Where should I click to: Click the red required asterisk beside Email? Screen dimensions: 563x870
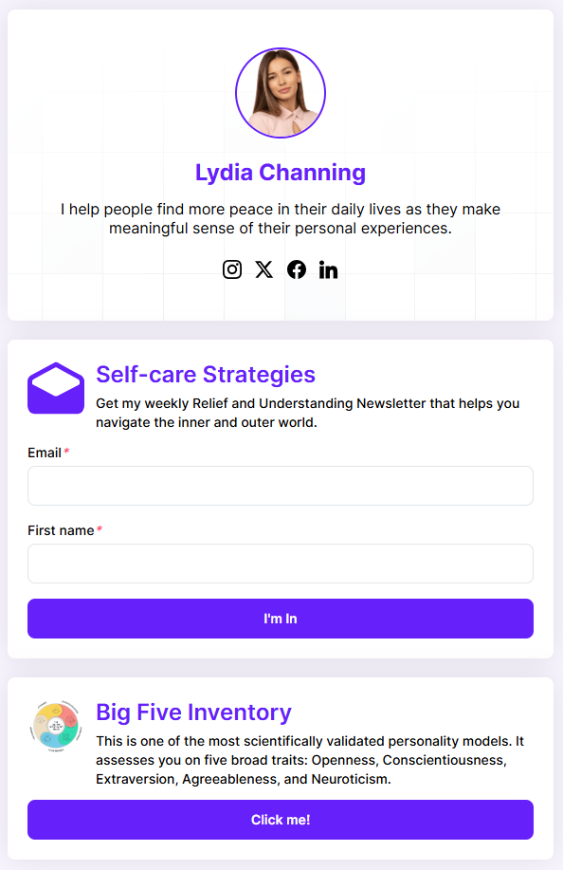66,452
